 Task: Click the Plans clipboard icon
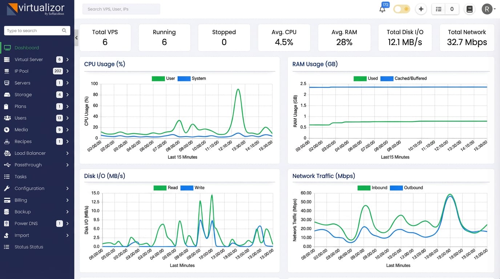pos(6,106)
